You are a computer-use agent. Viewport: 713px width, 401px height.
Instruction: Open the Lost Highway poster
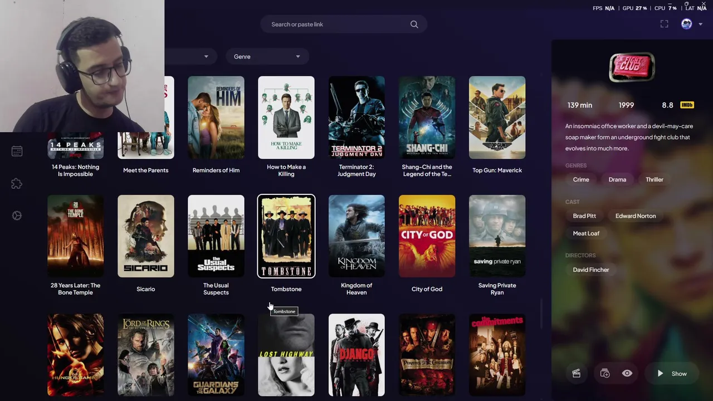pyautogui.click(x=286, y=355)
